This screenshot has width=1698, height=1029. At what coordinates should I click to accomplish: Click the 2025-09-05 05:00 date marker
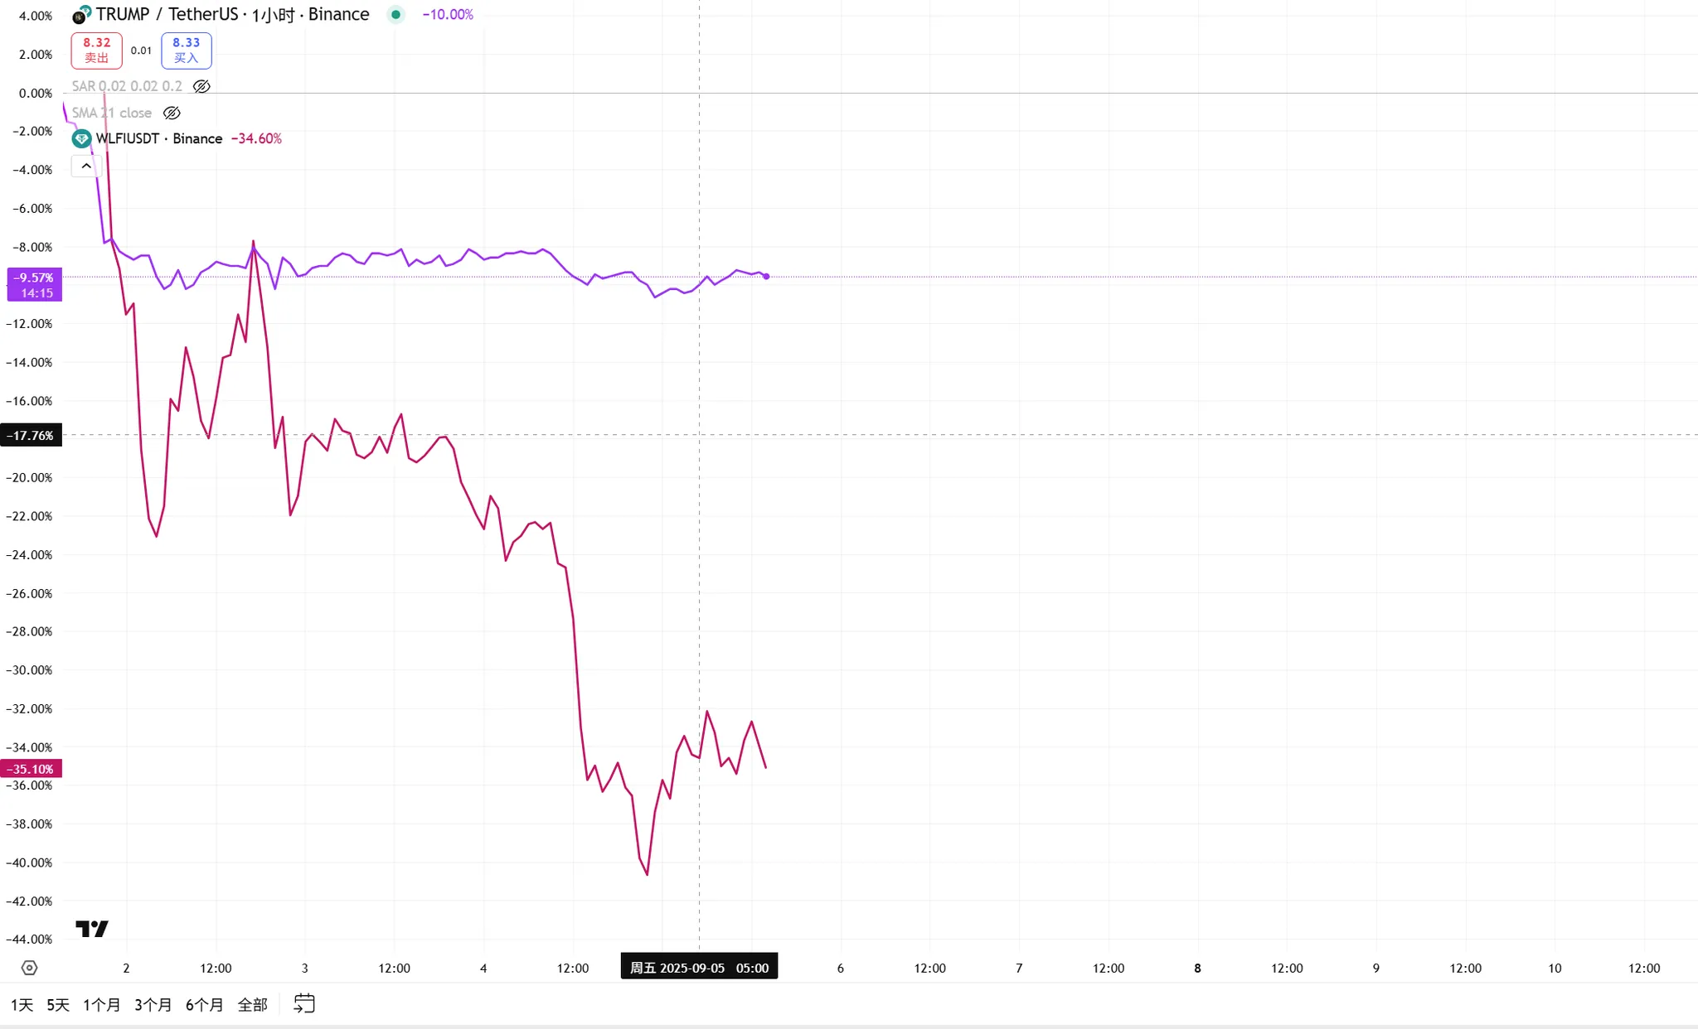[699, 968]
